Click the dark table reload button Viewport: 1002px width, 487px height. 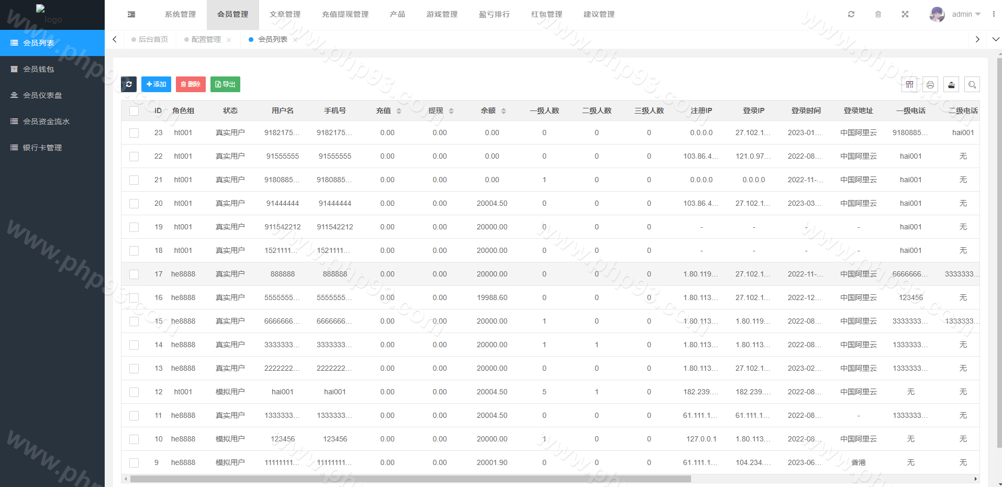point(129,84)
